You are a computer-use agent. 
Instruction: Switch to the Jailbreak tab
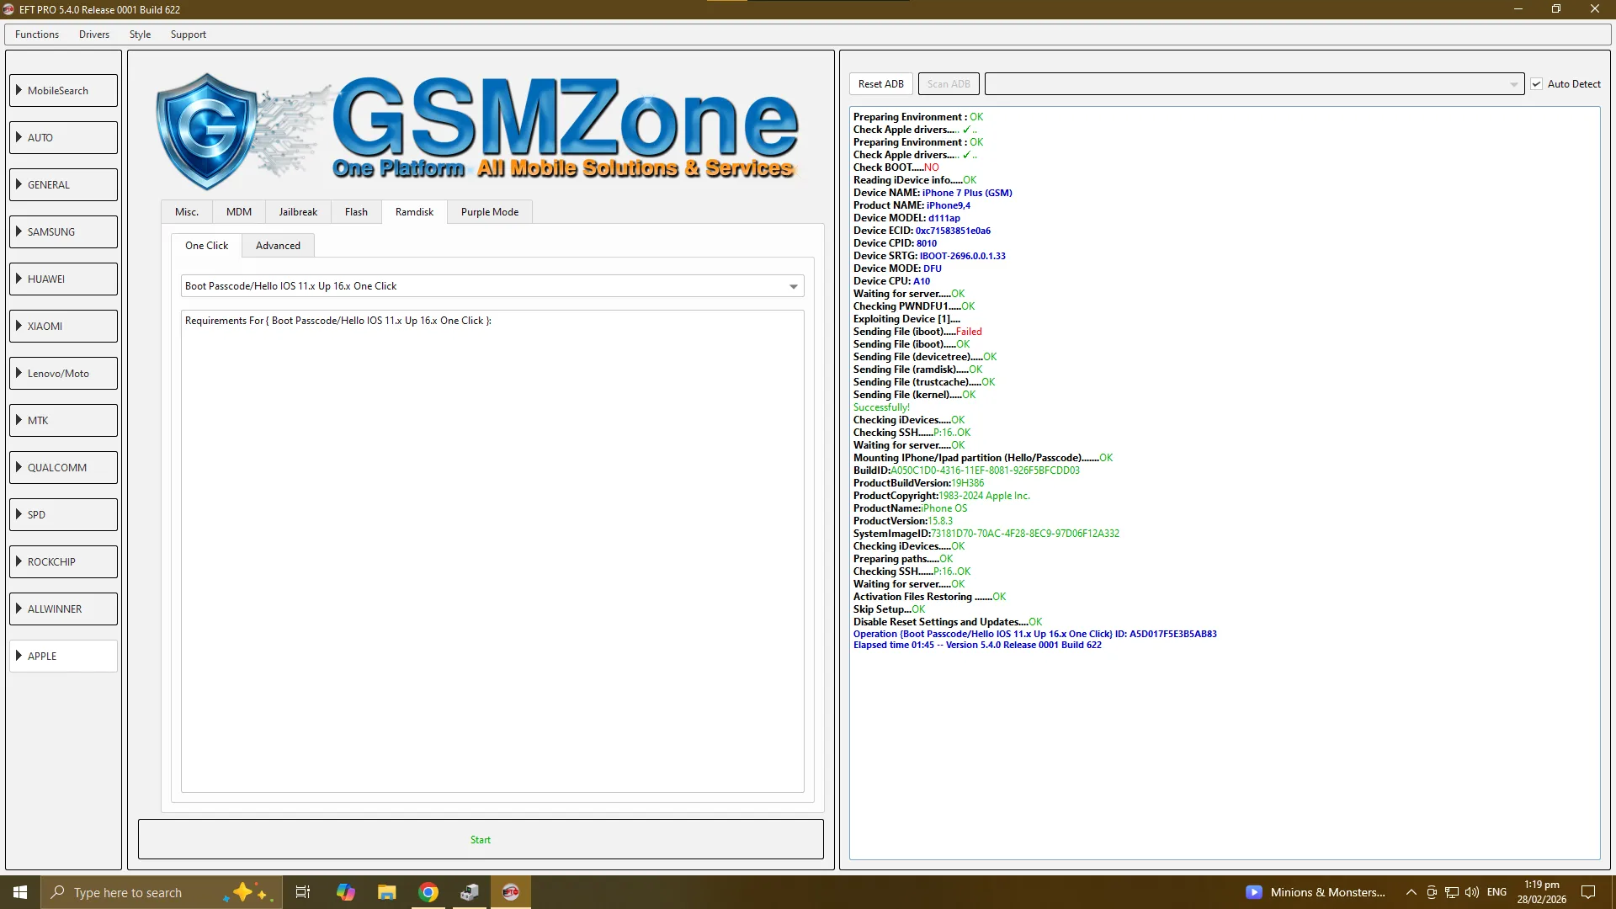(298, 212)
